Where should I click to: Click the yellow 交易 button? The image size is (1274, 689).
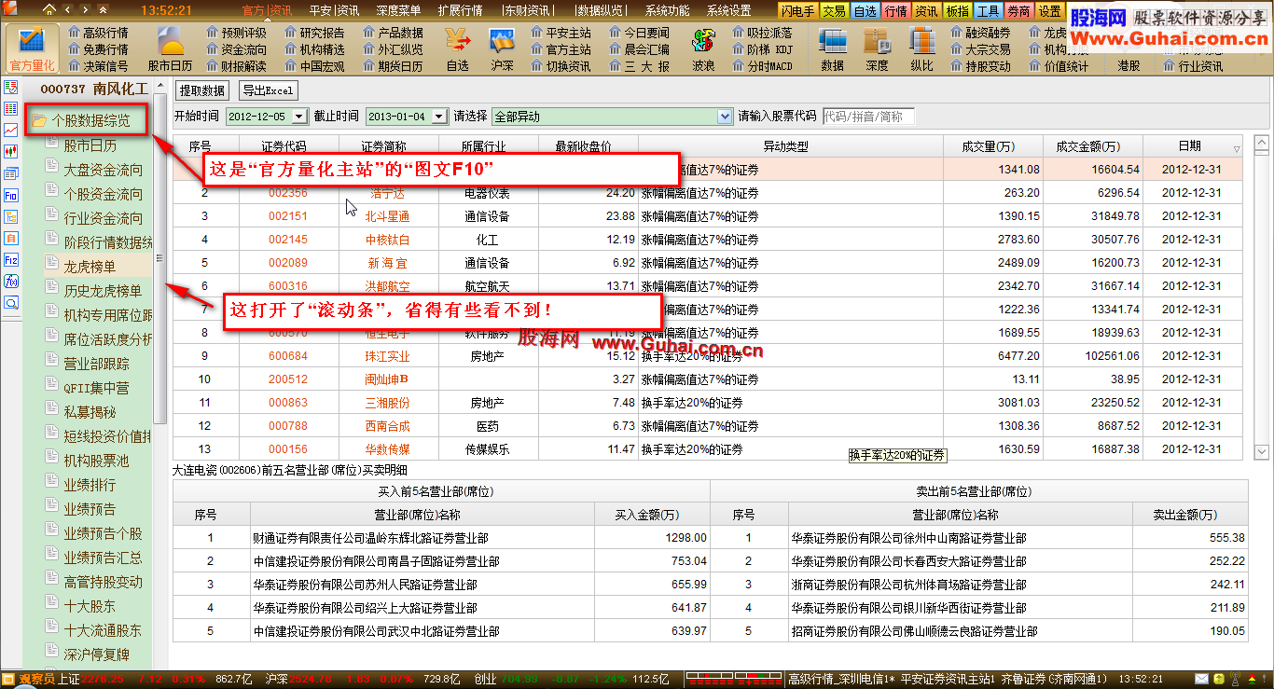click(834, 11)
